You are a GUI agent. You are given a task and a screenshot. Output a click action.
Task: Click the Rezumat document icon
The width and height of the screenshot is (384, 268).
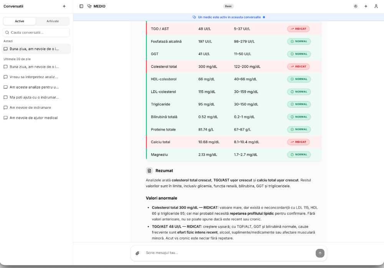coord(149,171)
